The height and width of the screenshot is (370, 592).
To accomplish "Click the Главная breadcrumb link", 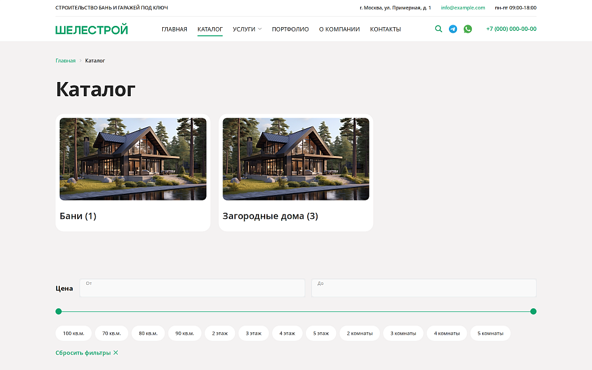I will pos(65,60).
